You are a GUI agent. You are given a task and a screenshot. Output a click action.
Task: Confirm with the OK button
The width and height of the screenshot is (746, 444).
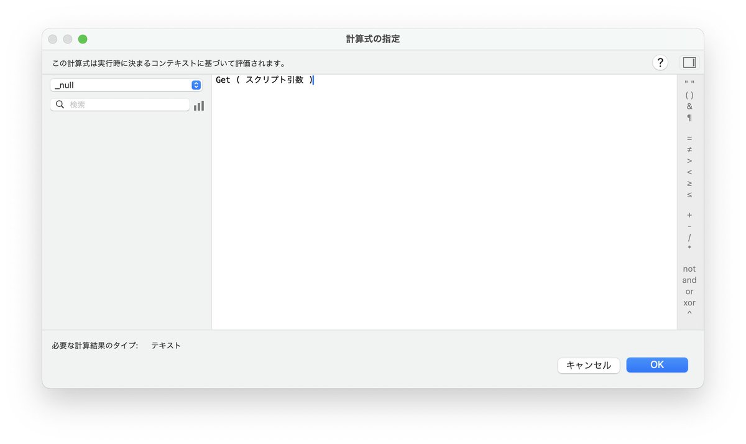point(657,365)
